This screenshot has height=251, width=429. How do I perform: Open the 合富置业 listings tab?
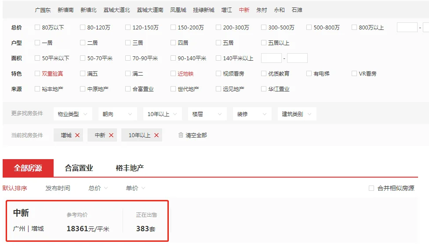coord(79,168)
